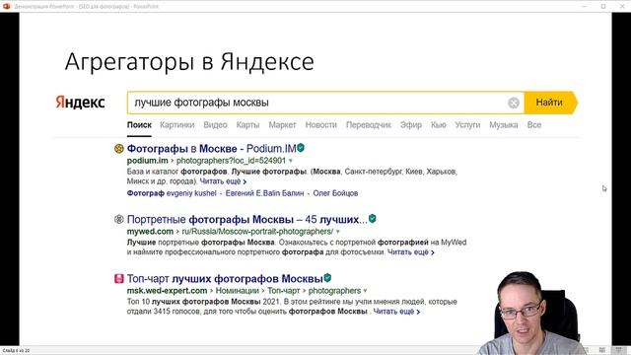Viewport: 631px width, 355px height.
Task: Open the Услуги tab
Action: pos(467,125)
